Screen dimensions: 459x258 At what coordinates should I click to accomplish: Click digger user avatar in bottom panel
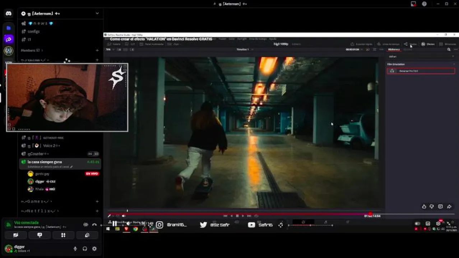click(9, 248)
